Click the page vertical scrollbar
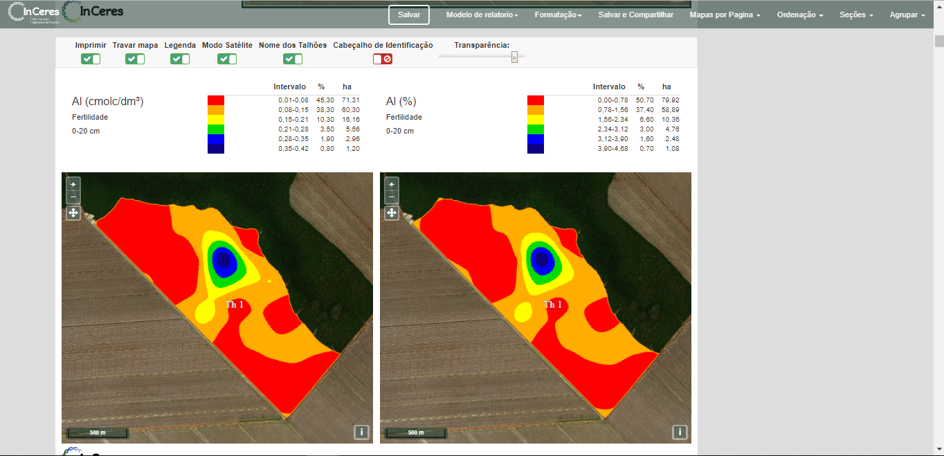Image resolution: width=944 pixels, height=456 pixels. pos(938,41)
